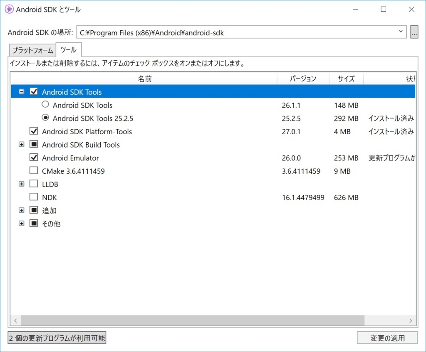Check the NDK checkbox

click(x=34, y=197)
